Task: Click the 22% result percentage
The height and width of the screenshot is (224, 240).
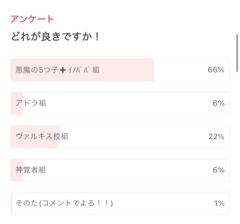Action: click(x=216, y=137)
